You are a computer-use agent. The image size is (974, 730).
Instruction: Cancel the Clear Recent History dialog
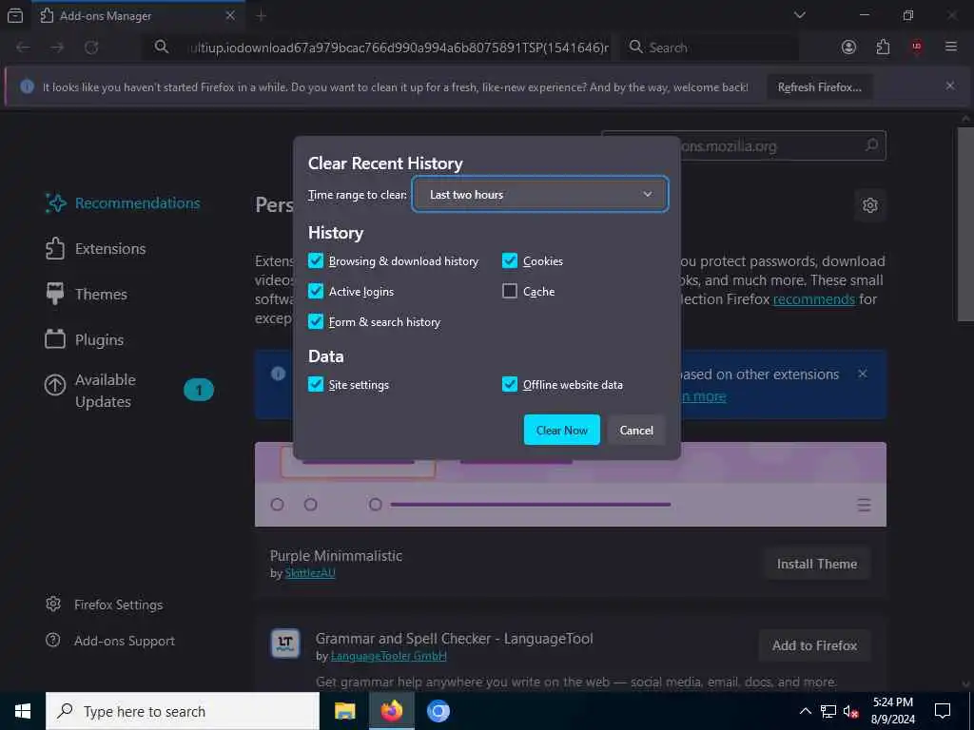[x=636, y=431]
